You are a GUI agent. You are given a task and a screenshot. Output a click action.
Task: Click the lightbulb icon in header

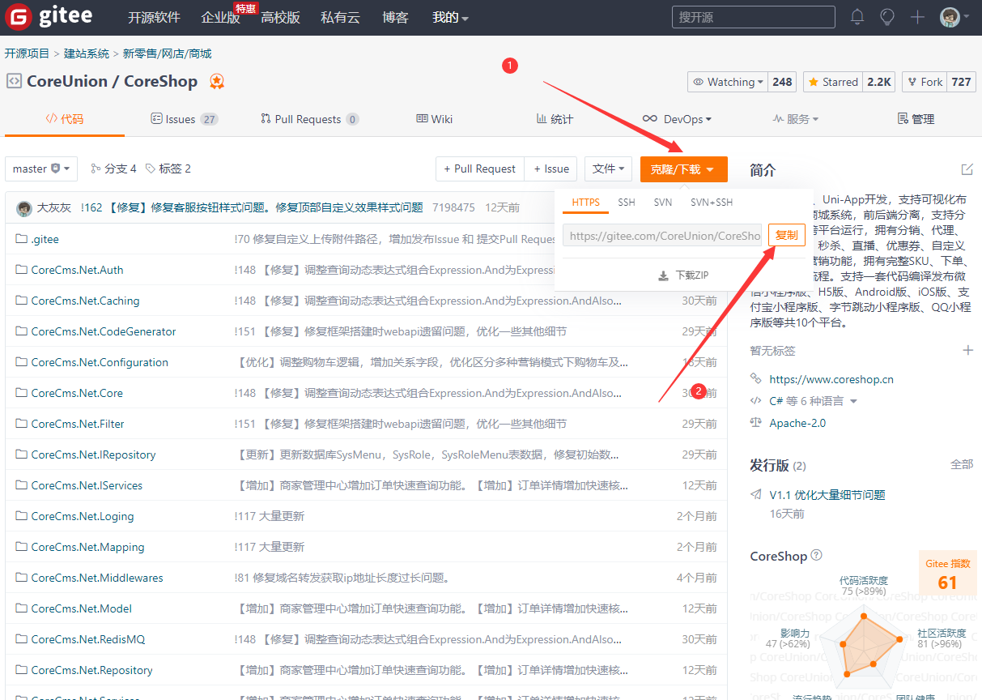pyautogui.click(x=887, y=17)
